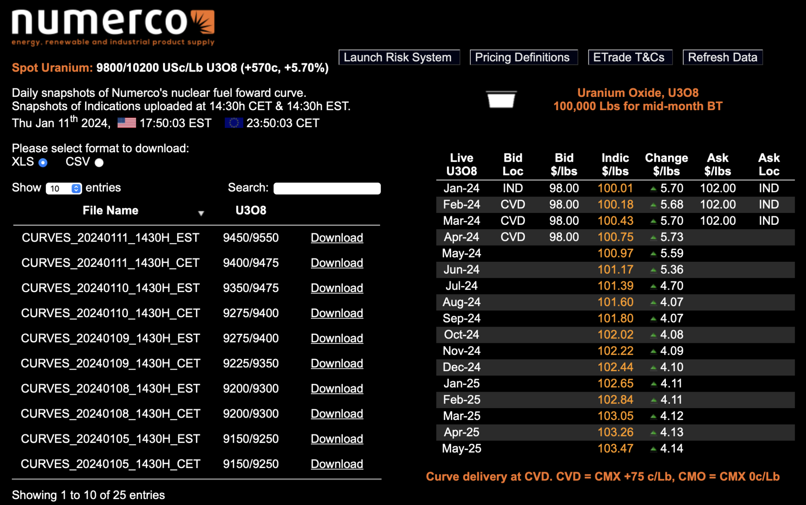Select the XLS format radio button

click(43, 163)
